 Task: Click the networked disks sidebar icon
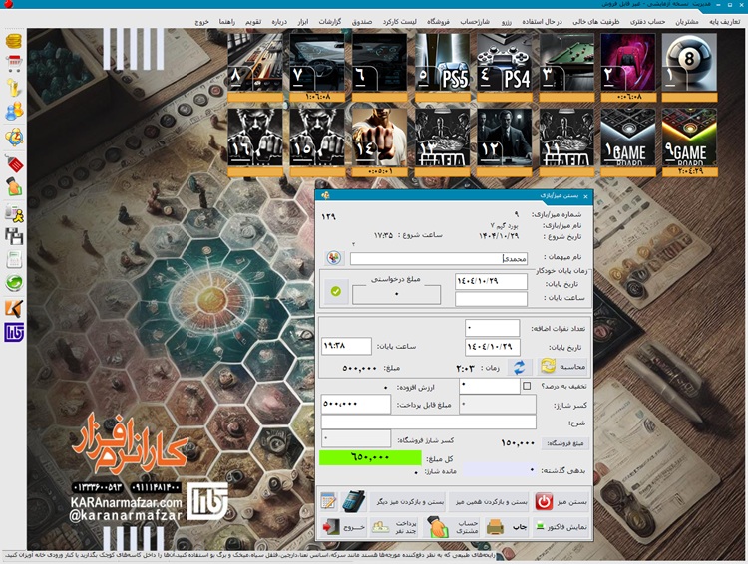click(14, 236)
